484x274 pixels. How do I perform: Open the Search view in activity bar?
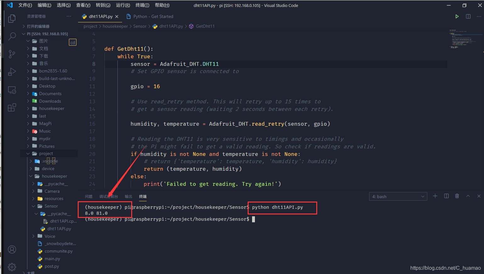pyautogui.click(x=12, y=37)
